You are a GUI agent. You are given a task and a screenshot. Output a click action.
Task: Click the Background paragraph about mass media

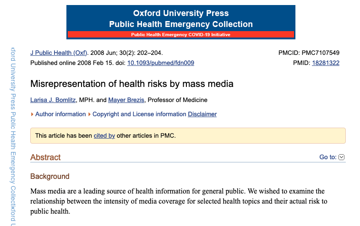tap(179, 201)
